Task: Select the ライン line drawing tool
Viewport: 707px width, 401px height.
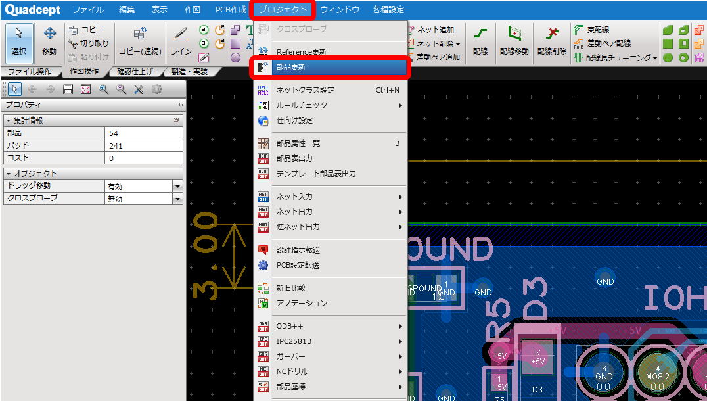Action: tap(181, 41)
